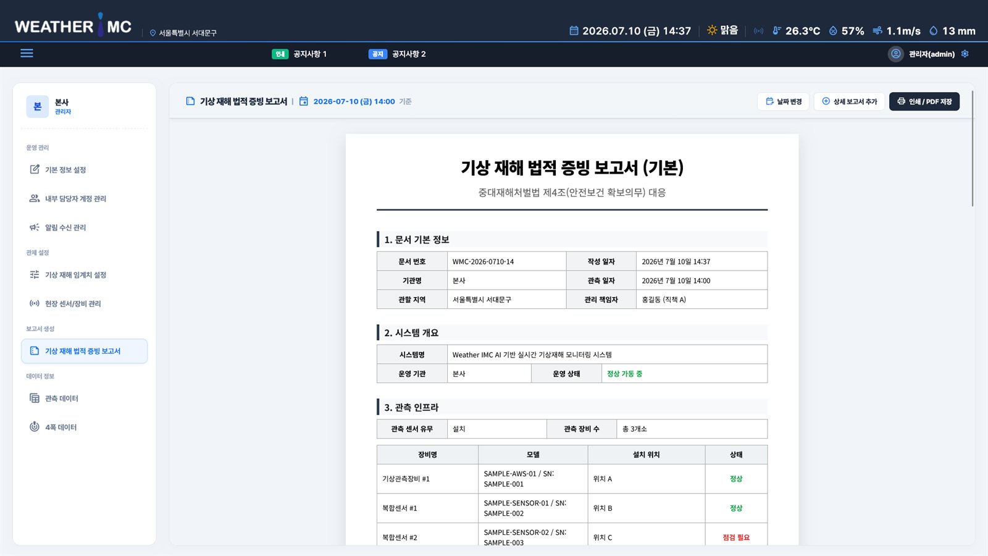Click the report document icon in page header

190,101
